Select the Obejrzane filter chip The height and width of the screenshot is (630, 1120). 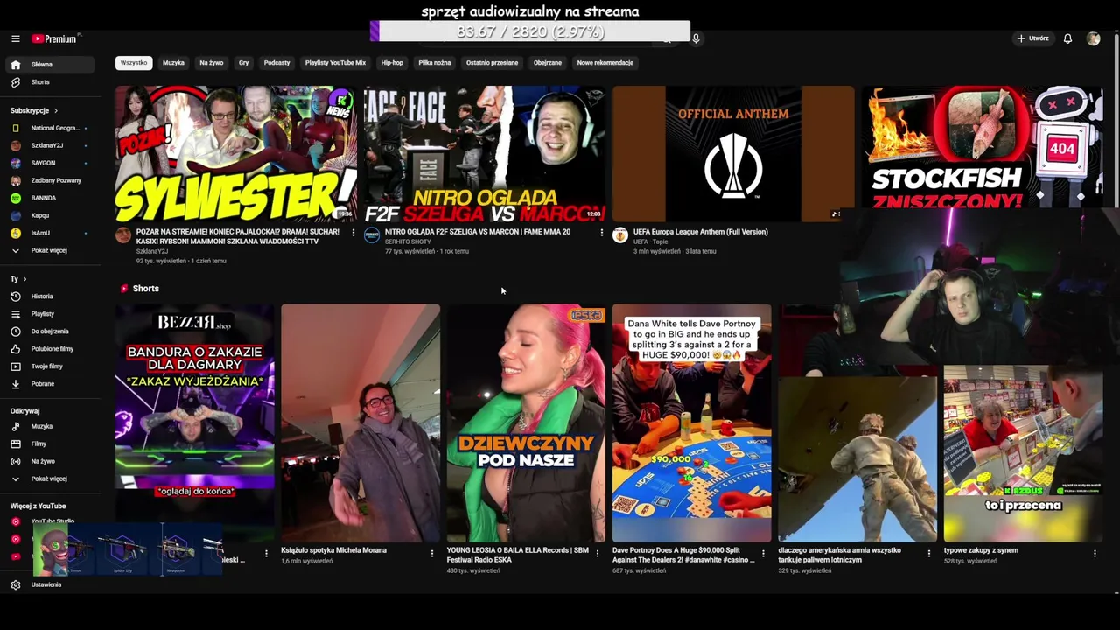(548, 63)
